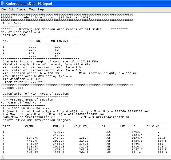Click the 'Mu (m.kN)' load table header
171x160 pixels.
[59, 41]
